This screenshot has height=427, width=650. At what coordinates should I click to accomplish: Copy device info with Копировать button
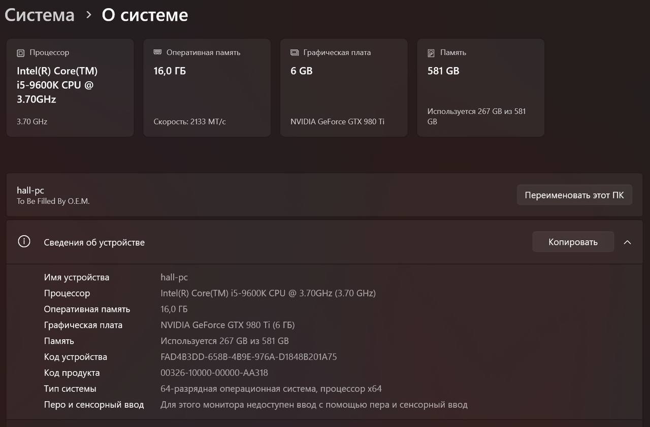tap(573, 242)
